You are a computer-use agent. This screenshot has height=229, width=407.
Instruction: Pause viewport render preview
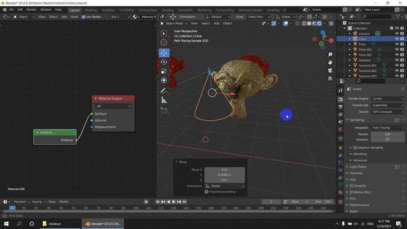331,24
